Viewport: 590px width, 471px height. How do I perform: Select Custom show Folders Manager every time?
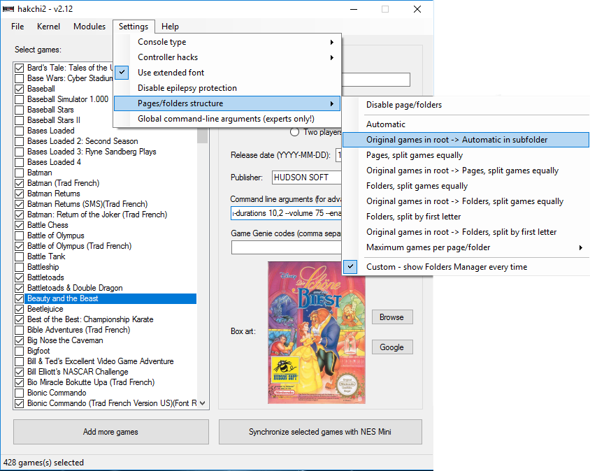coord(466,267)
